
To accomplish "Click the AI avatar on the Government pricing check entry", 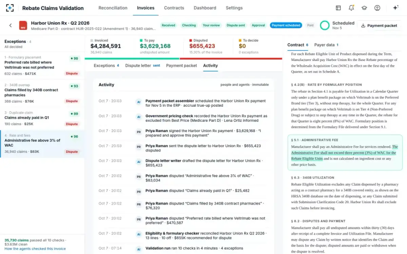I will tap(138, 117).
